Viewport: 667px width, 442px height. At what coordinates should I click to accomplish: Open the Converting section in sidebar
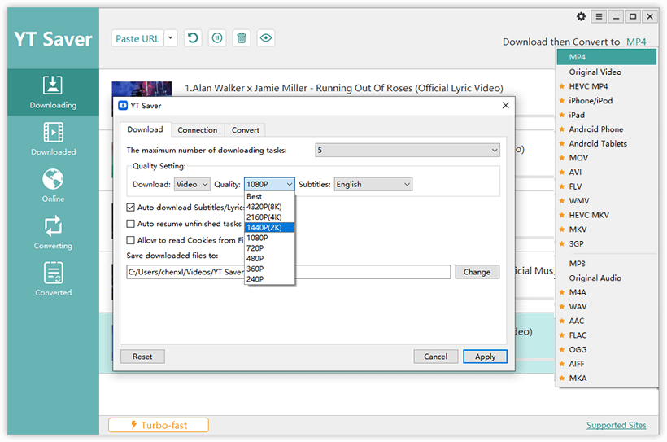tap(53, 233)
